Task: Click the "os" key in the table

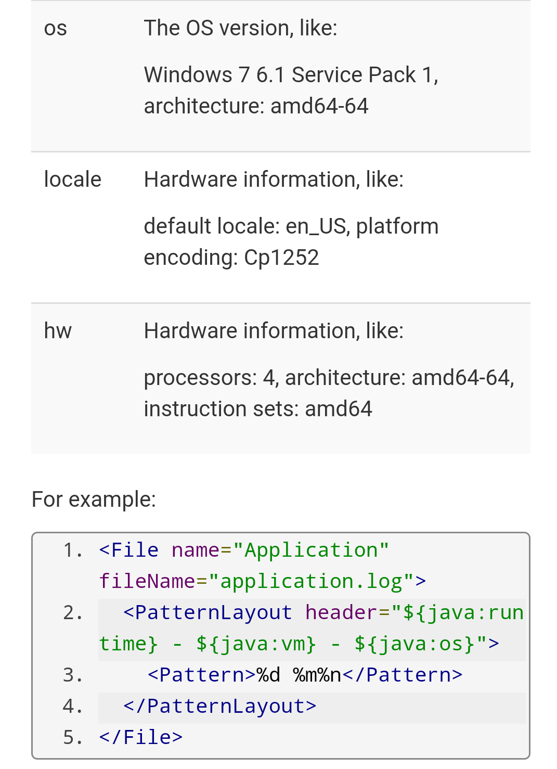Action: (55, 29)
